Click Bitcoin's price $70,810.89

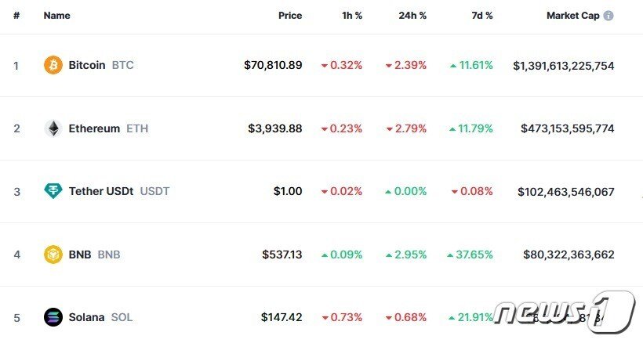tap(273, 65)
